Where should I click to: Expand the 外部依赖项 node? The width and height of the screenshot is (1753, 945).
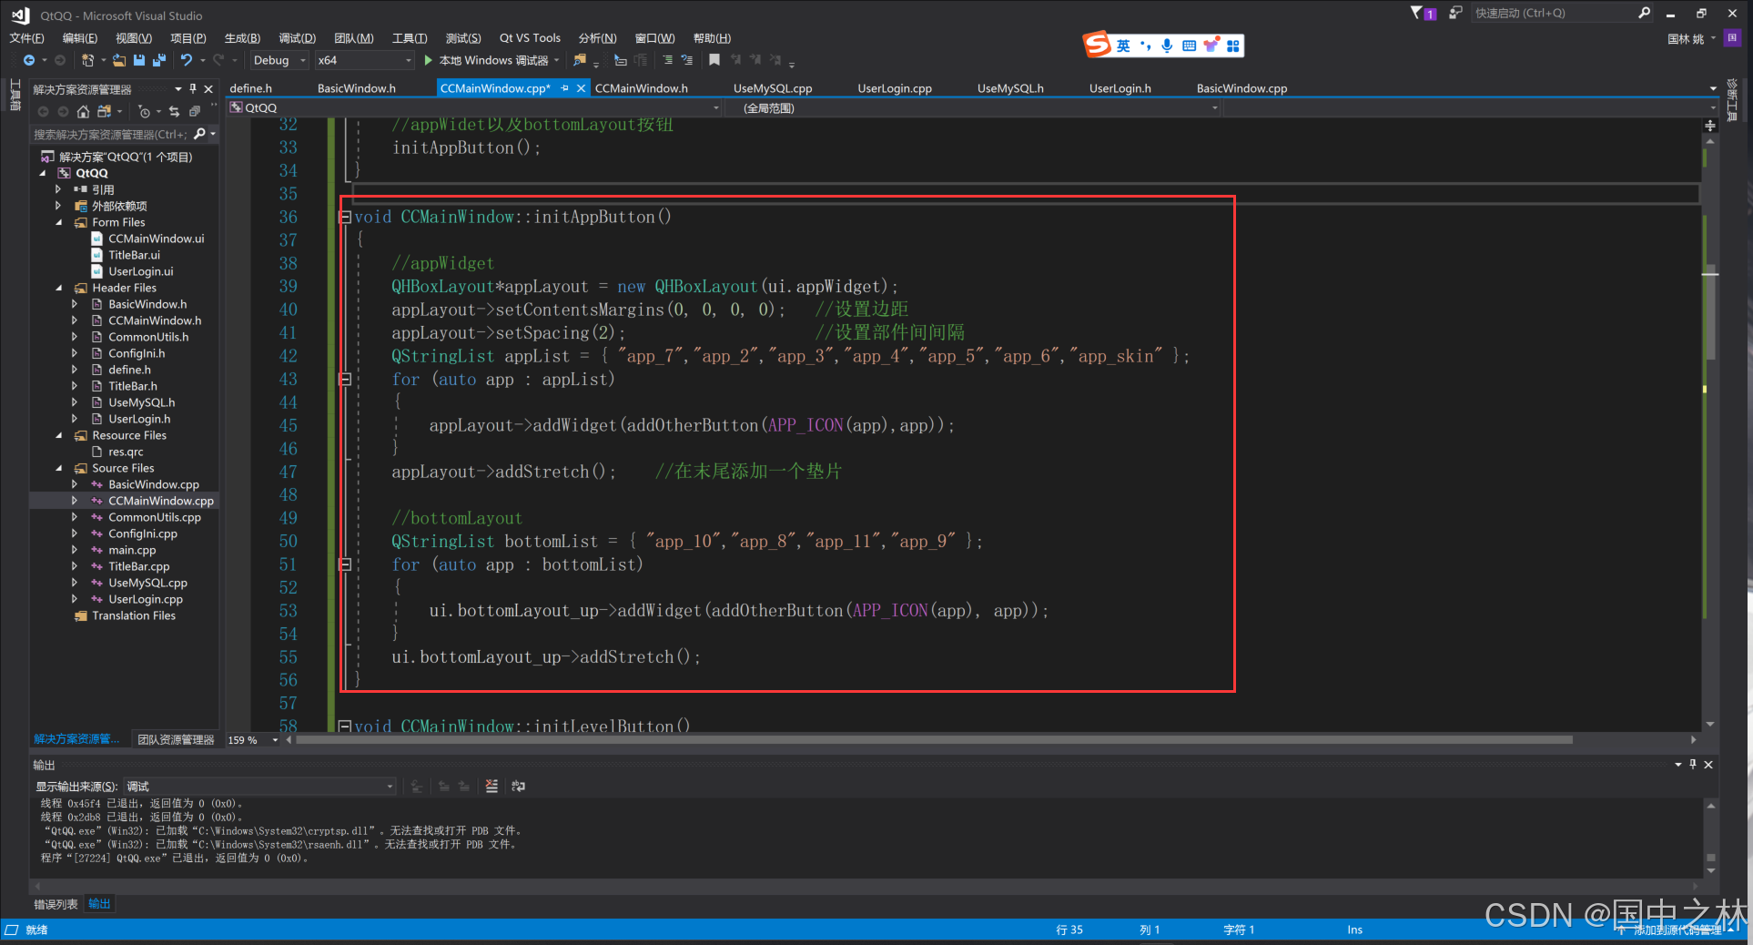coord(59,206)
